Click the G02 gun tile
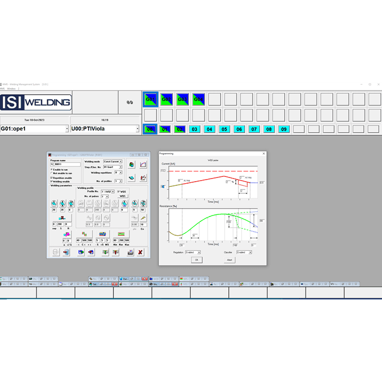The height and width of the screenshot is (382, 382). (167, 99)
